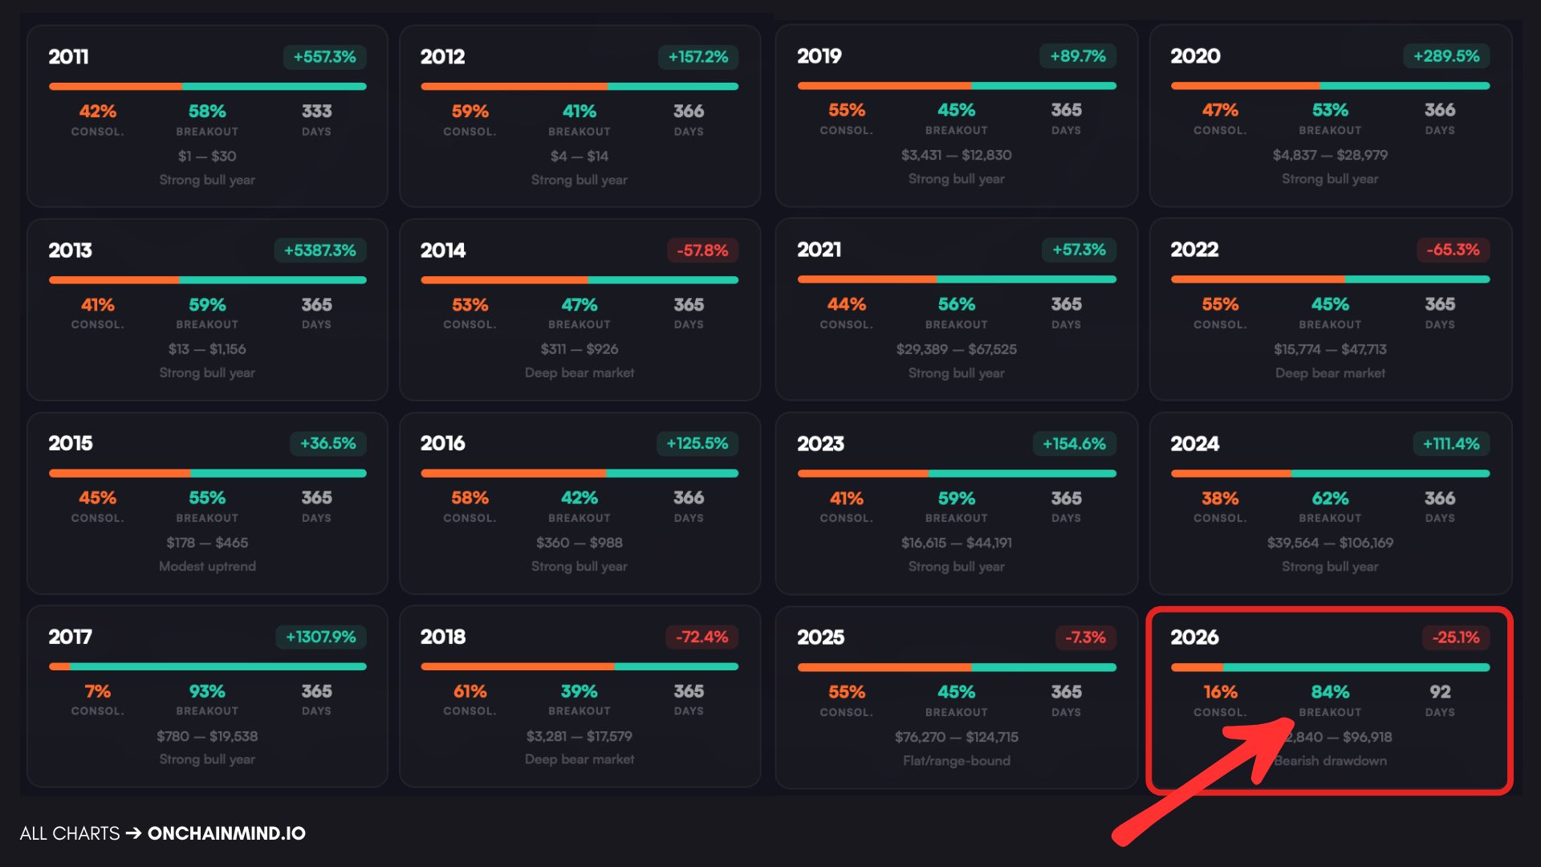The height and width of the screenshot is (867, 1541).
Task: Click the ONCHAINMIND.IO link text
Action: tap(226, 833)
